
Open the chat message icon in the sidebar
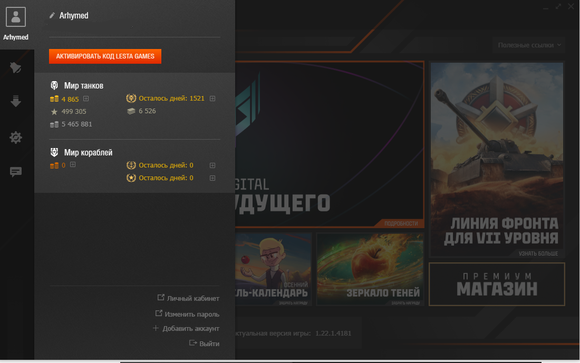click(15, 172)
